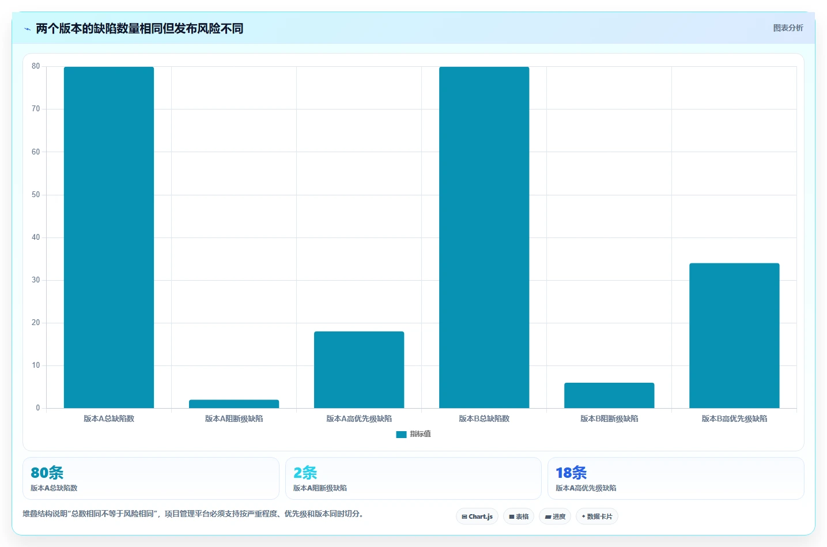Click the 图表分析 label in header
This screenshot has width=827, height=547.
tap(788, 28)
